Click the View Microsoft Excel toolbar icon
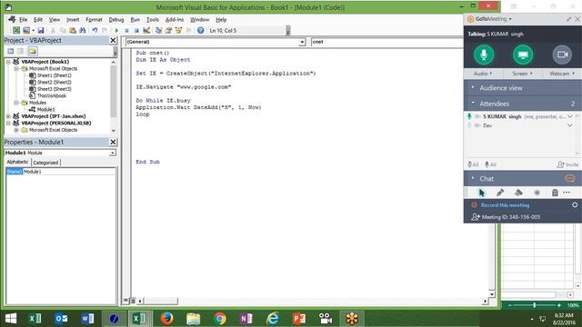This screenshot has width=582, height=327. point(16,30)
